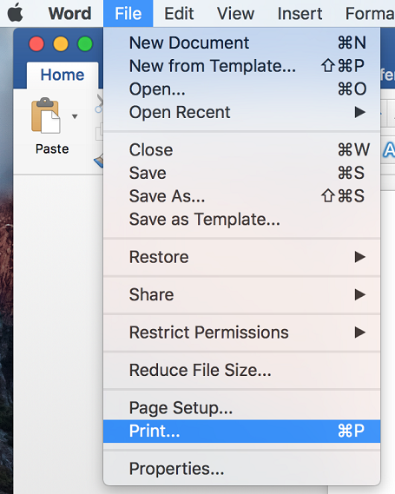Open Page Setup… from File menu

pyautogui.click(x=241, y=408)
